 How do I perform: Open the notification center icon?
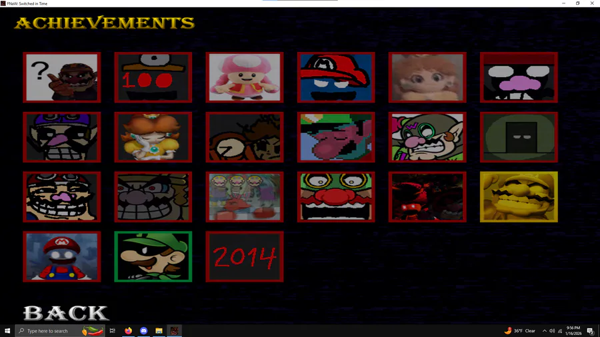tap(591, 331)
